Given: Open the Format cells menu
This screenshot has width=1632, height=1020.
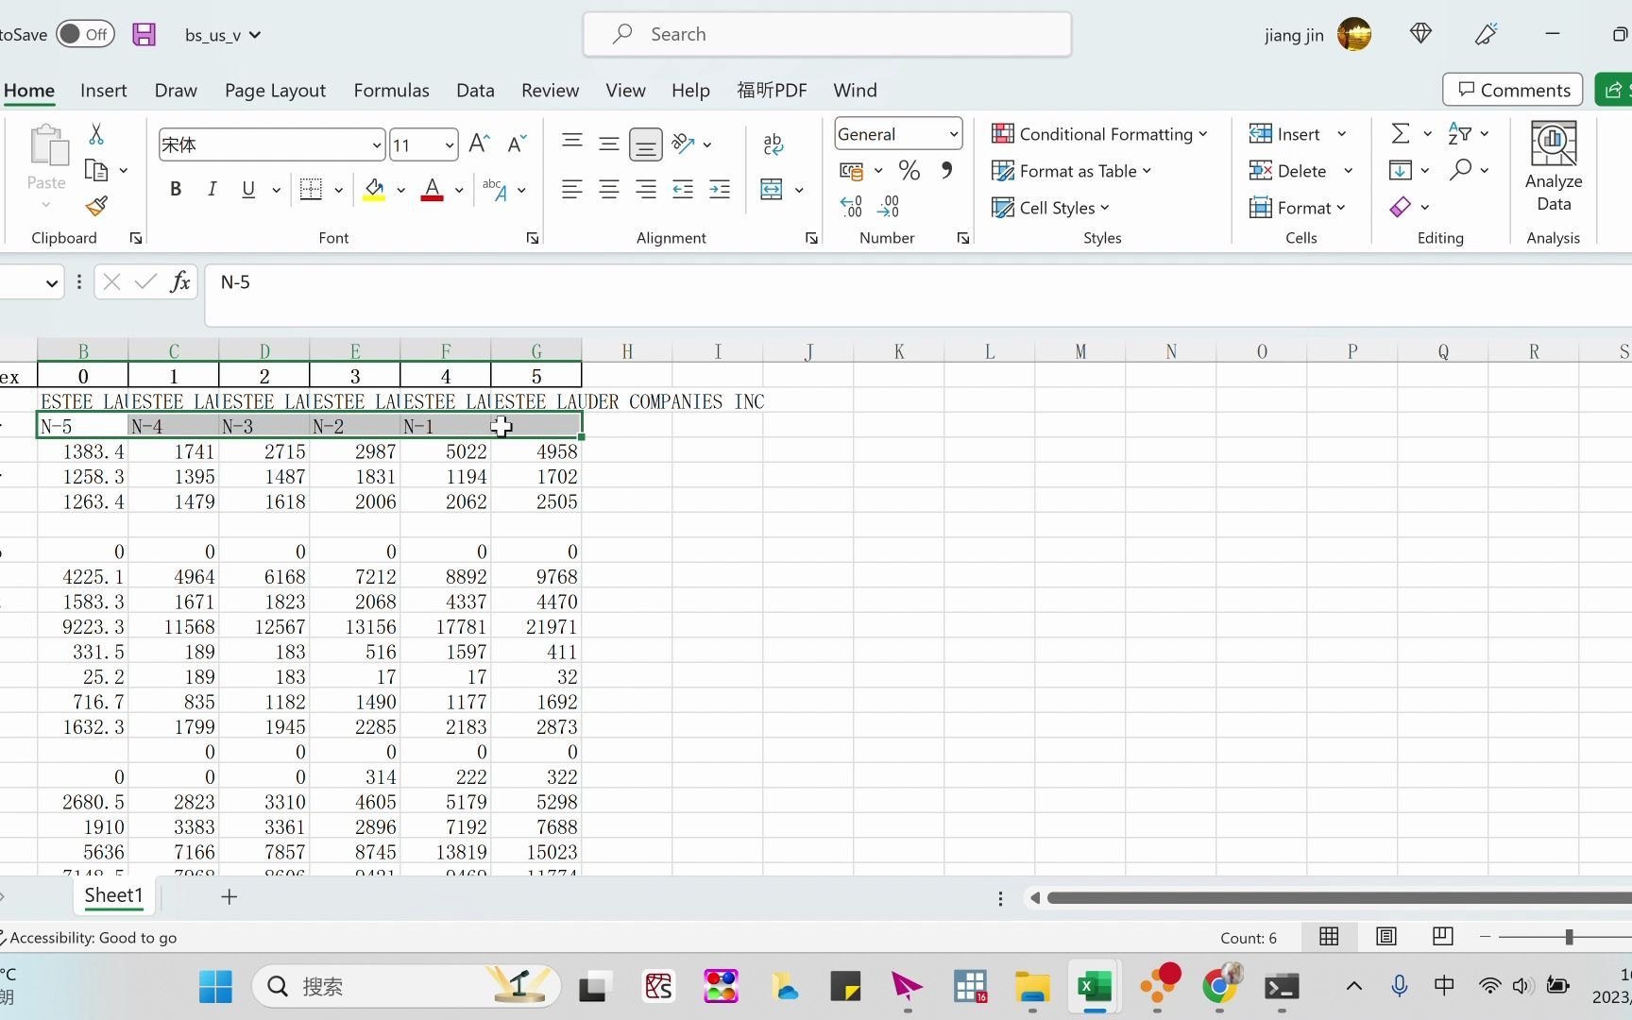Looking at the screenshot, I should 1298,208.
